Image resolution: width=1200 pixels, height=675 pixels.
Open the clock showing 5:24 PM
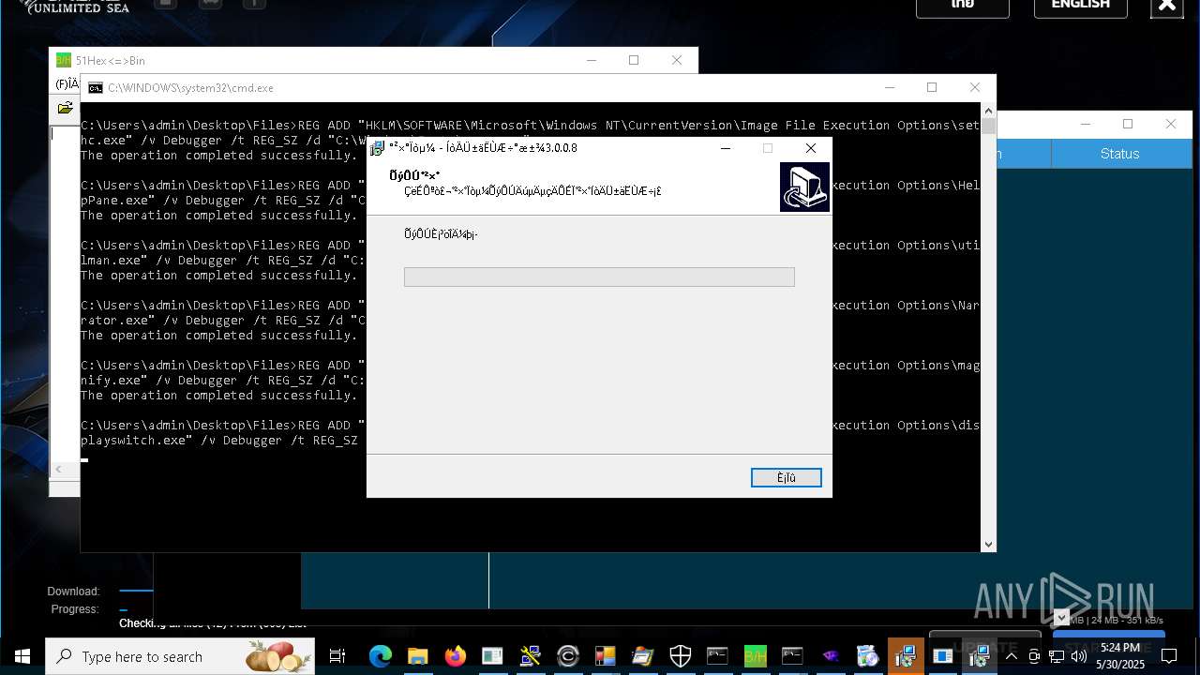pos(1120,656)
